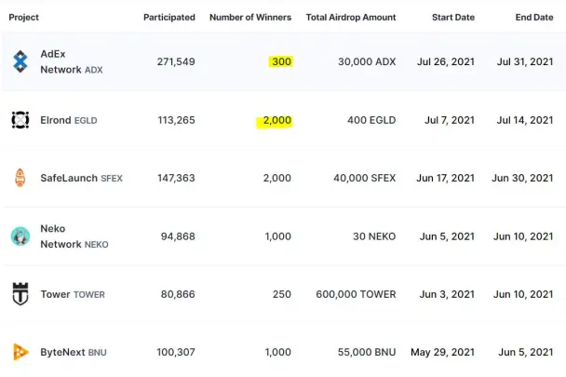Viewport: 566px width, 377px height.
Task: Select Neko Network's 1,000 winners value
Action: point(278,236)
